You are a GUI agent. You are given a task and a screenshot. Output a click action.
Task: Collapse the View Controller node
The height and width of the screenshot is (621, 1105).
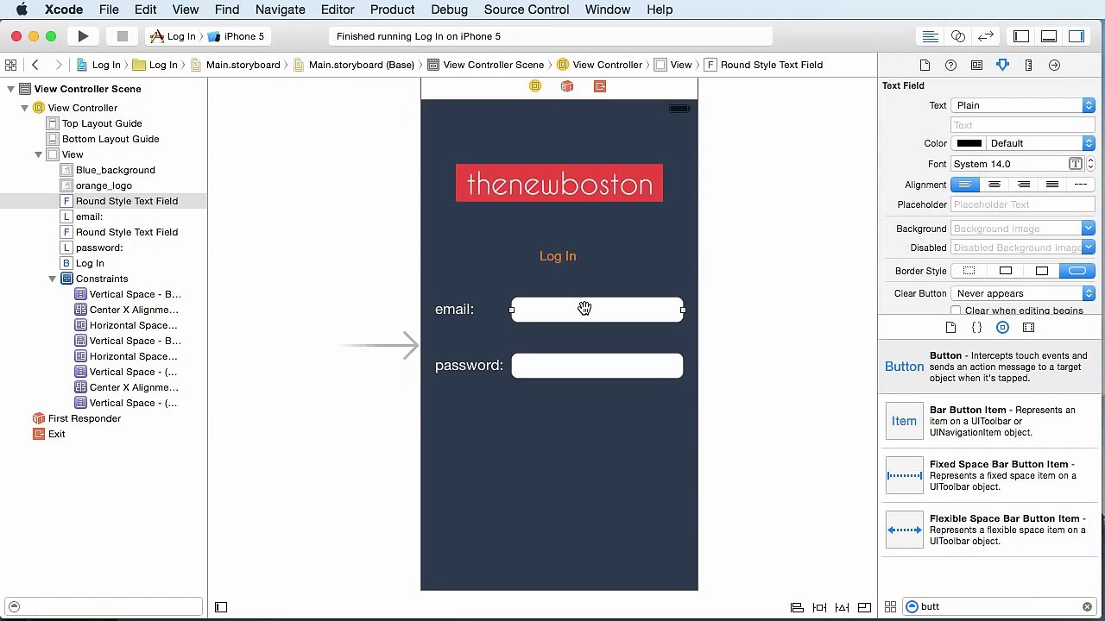pyautogui.click(x=24, y=108)
